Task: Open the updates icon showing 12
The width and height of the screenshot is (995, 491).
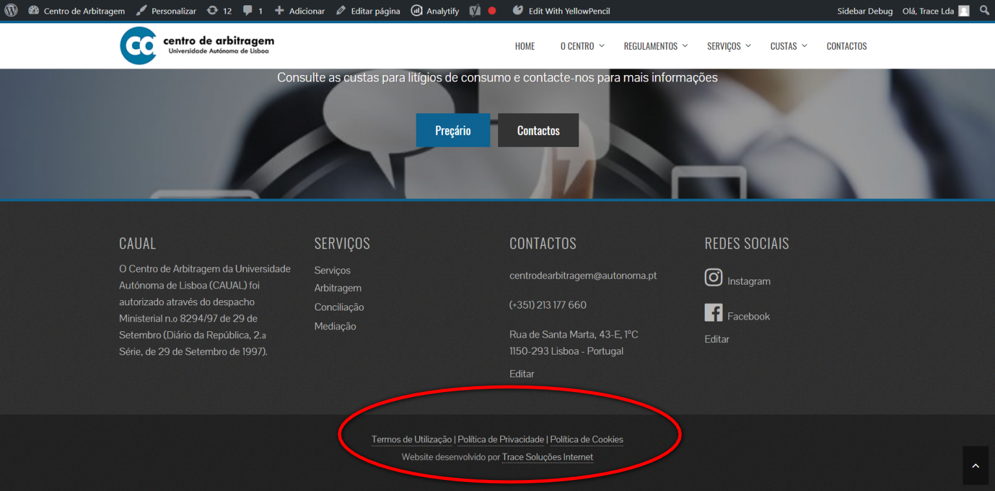Action: 219,11
